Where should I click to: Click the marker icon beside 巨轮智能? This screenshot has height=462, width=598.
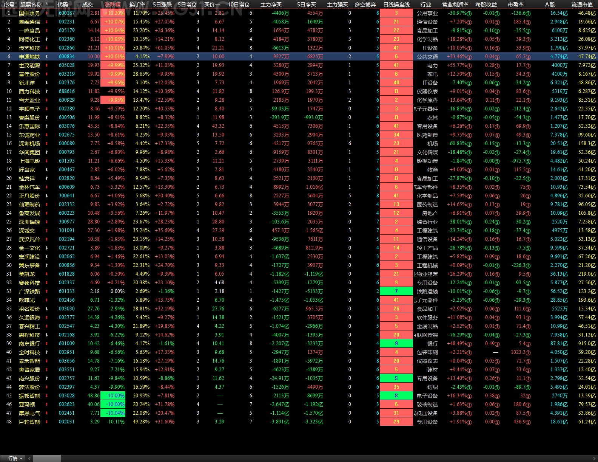pos(47,422)
